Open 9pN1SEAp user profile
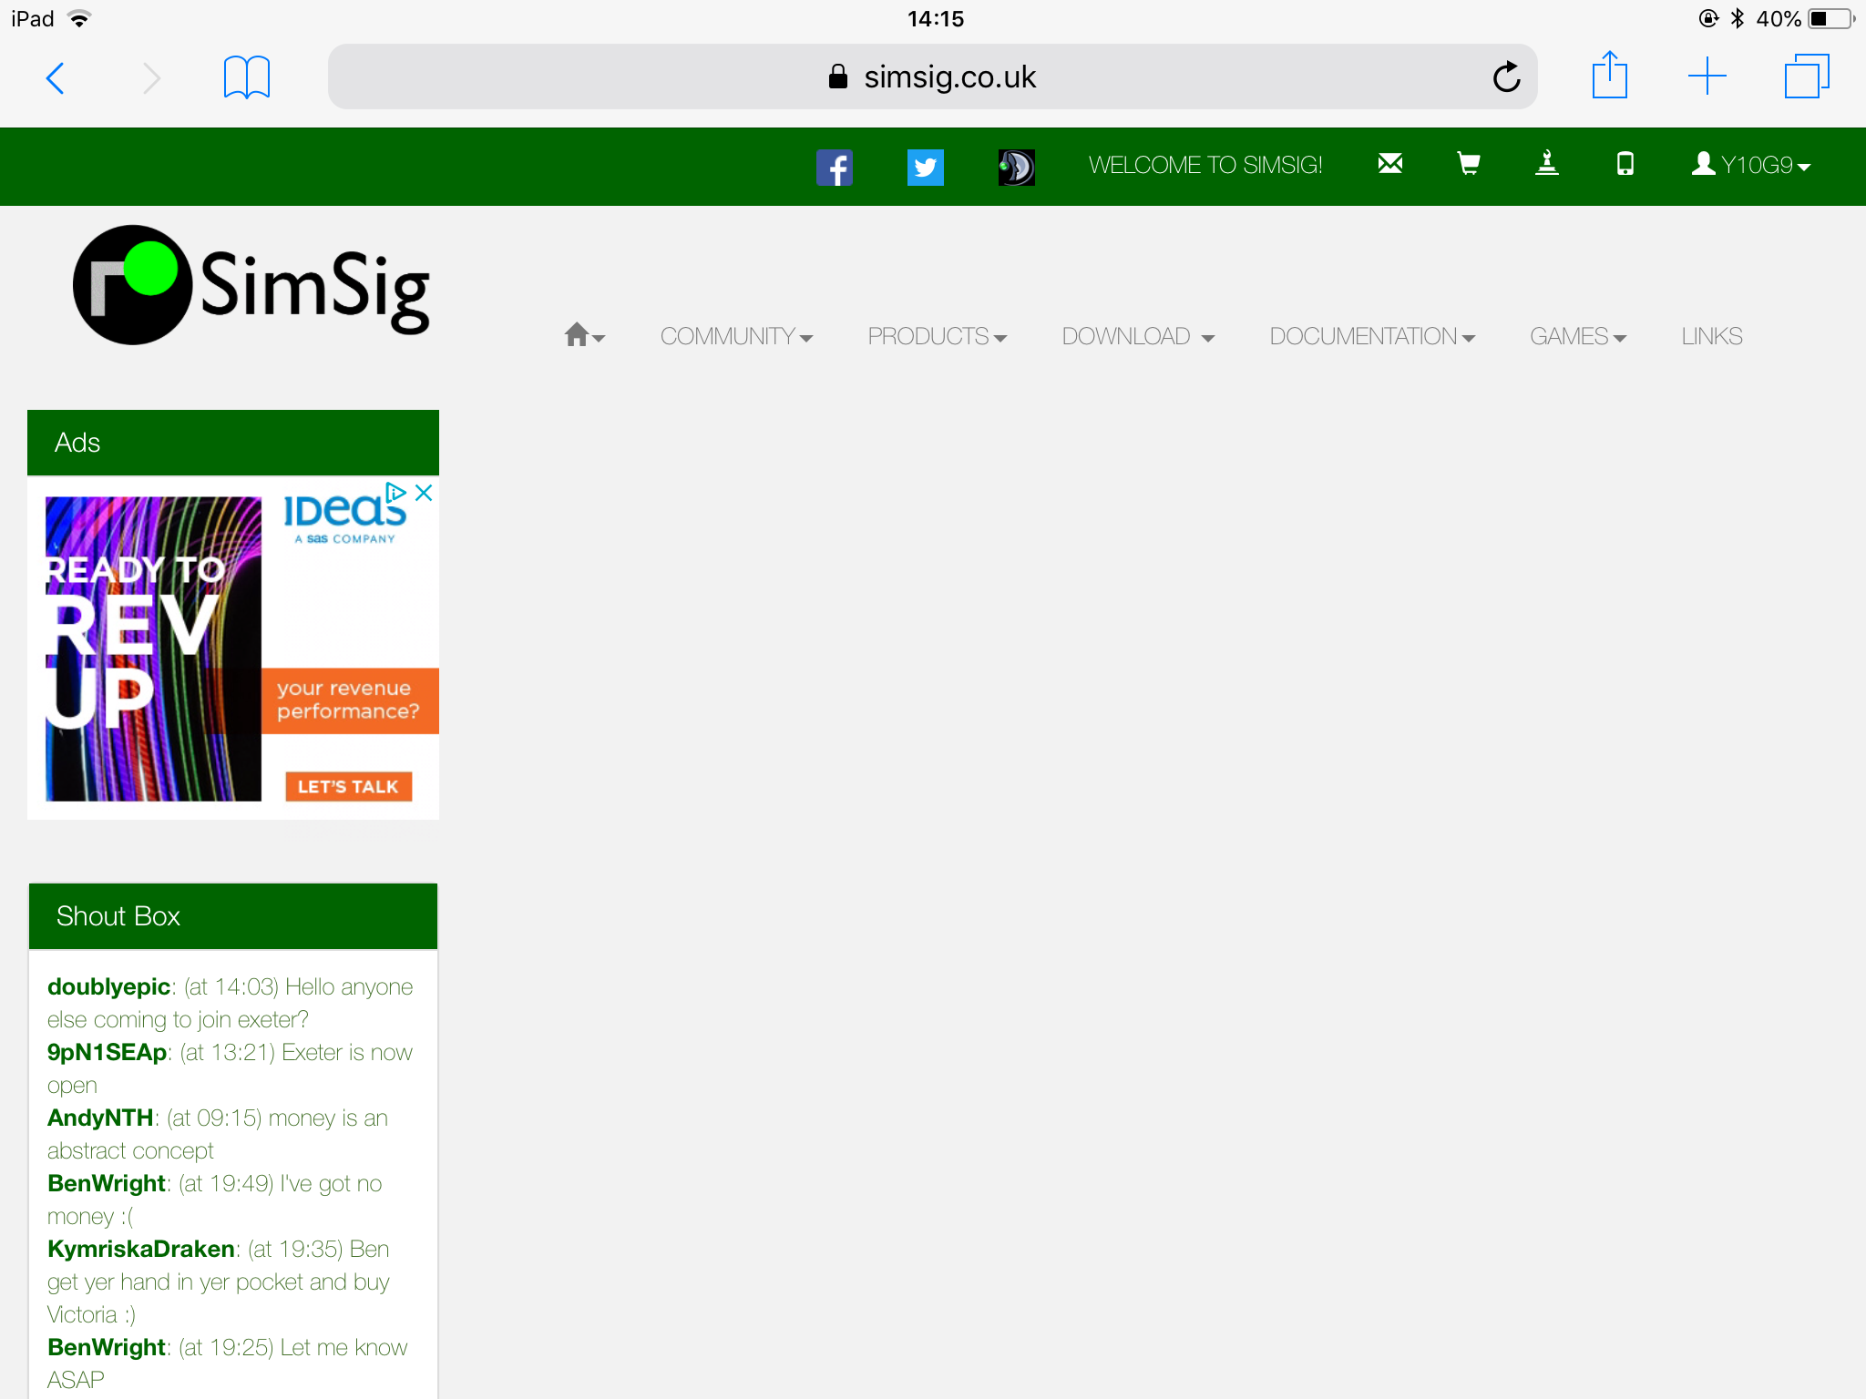Image resolution: width=1866 pixels, height=1399 pixels. (x=107, y=1052)
